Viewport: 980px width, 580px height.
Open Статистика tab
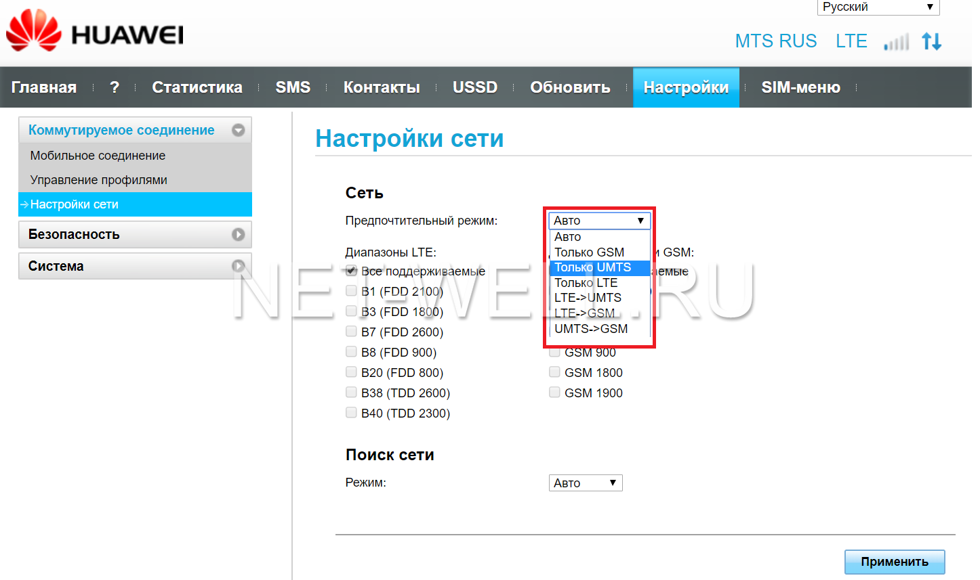point(197,87)
